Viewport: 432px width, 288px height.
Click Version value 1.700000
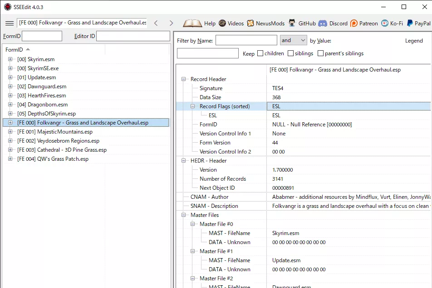coord(282,170)
